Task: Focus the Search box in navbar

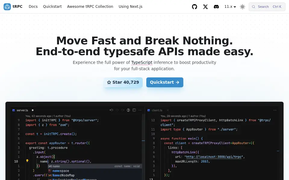Action: click(x=267, y=7)
